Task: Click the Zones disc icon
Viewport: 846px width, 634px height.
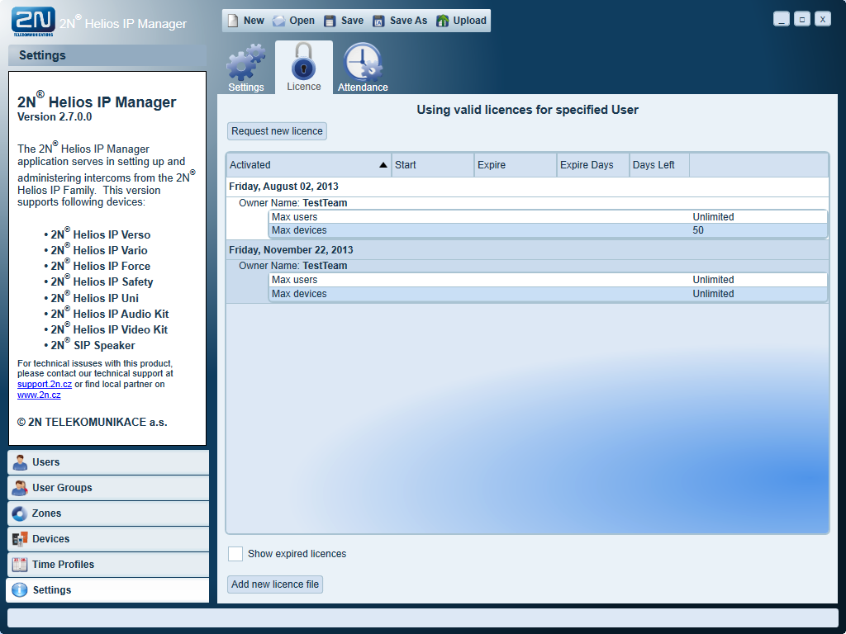Action: coord(20,513)
